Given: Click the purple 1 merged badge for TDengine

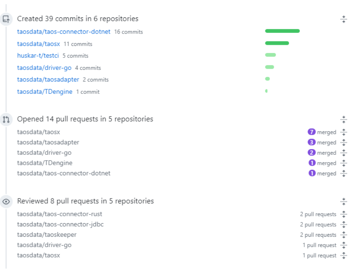Looking at the screenshot, I should point(312,163).
